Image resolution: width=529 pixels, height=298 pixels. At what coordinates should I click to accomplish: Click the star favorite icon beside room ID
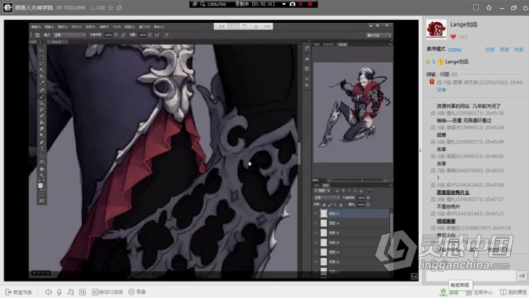tap(110, 8)
